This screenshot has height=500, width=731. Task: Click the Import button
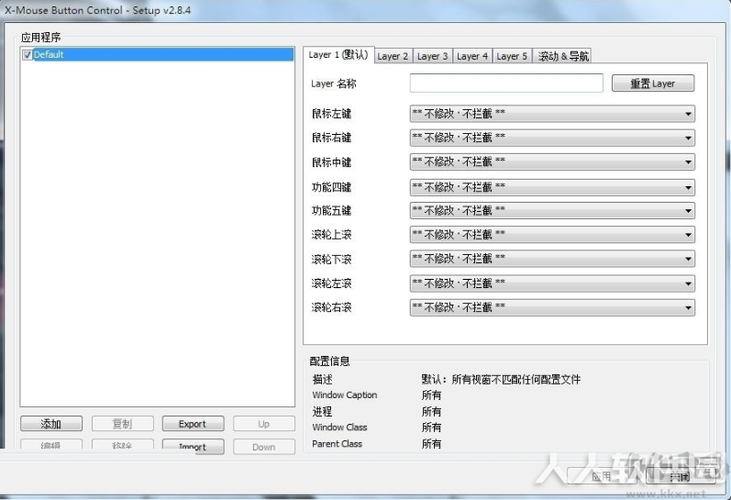[193, 446]
